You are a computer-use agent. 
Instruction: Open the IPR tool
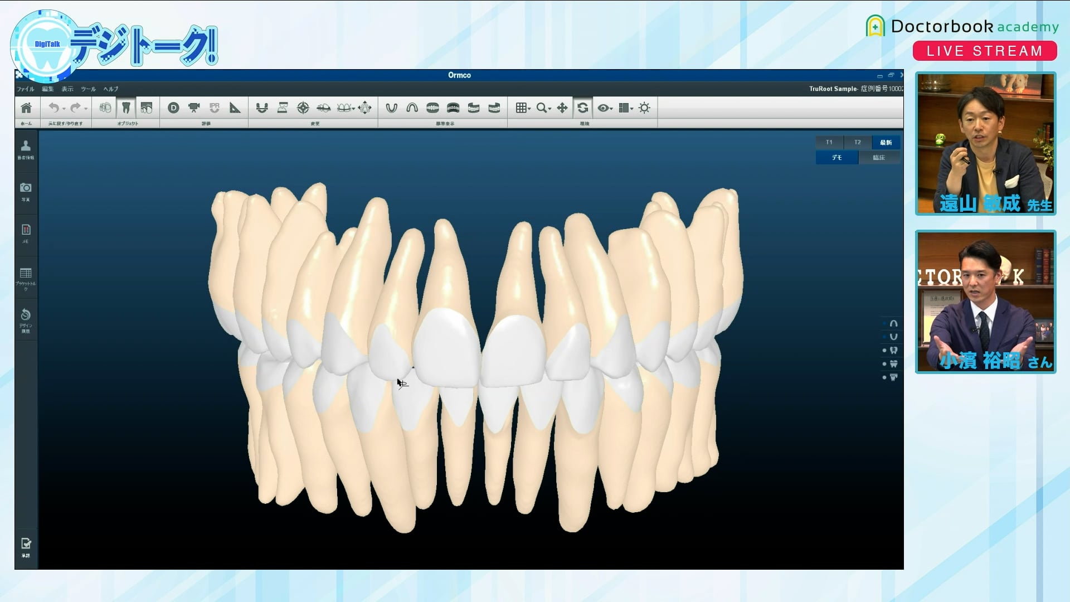[x=215, y=108]
